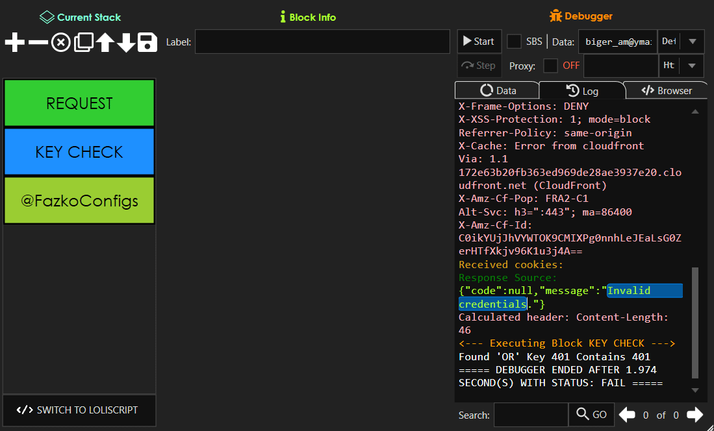Go to next search result arrow
The height and width of the screenshot is (431, 714).
coord(694,414)
